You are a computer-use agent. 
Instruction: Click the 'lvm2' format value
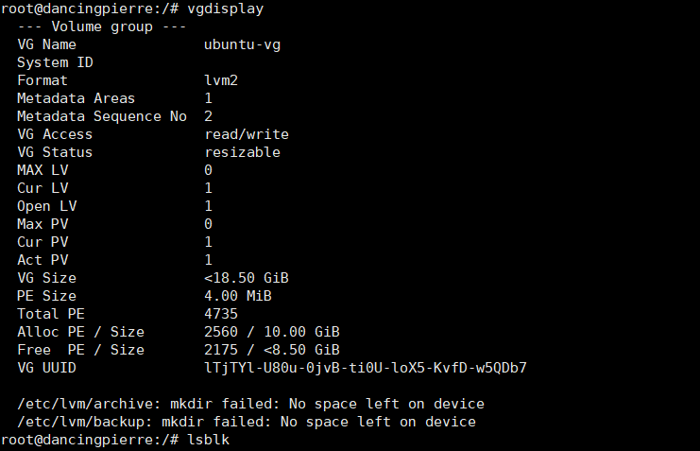point(221,80)
